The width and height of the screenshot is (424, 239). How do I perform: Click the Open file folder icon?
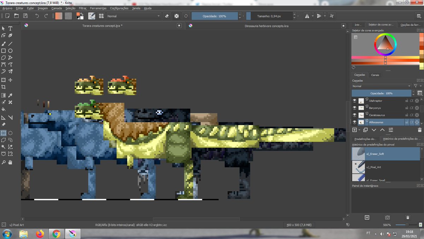pyautogui.click(x=16, y=16)
